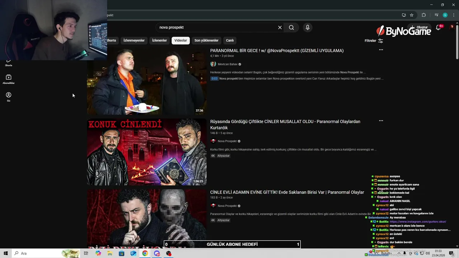Bookmark this page with star icon
459x258 pixels.
412,15
